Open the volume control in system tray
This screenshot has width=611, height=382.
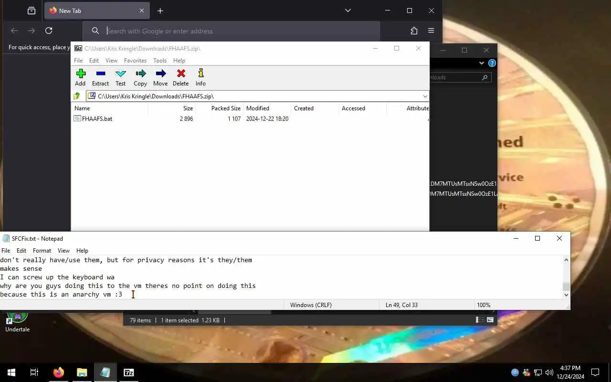pos(549,372)
